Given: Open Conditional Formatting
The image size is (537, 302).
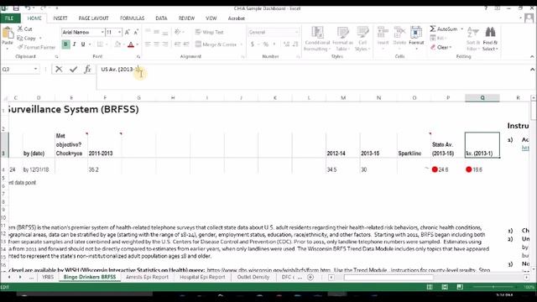Looking at the screenshot, I should coord(317,39).
